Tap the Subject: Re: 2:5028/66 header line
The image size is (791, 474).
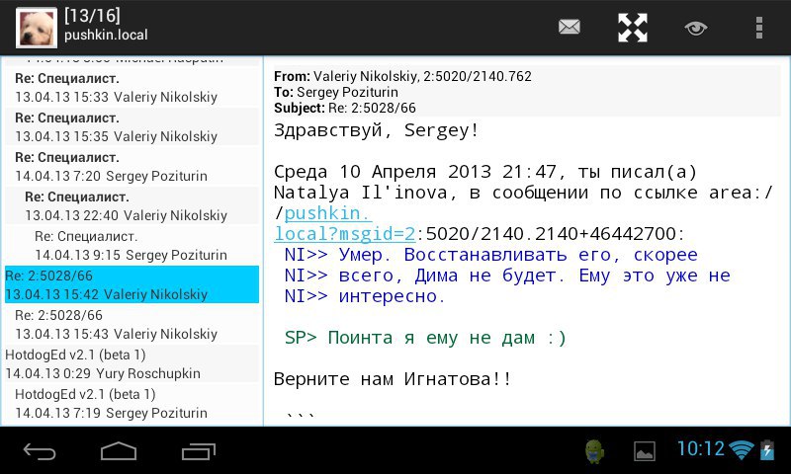[345, 108]
